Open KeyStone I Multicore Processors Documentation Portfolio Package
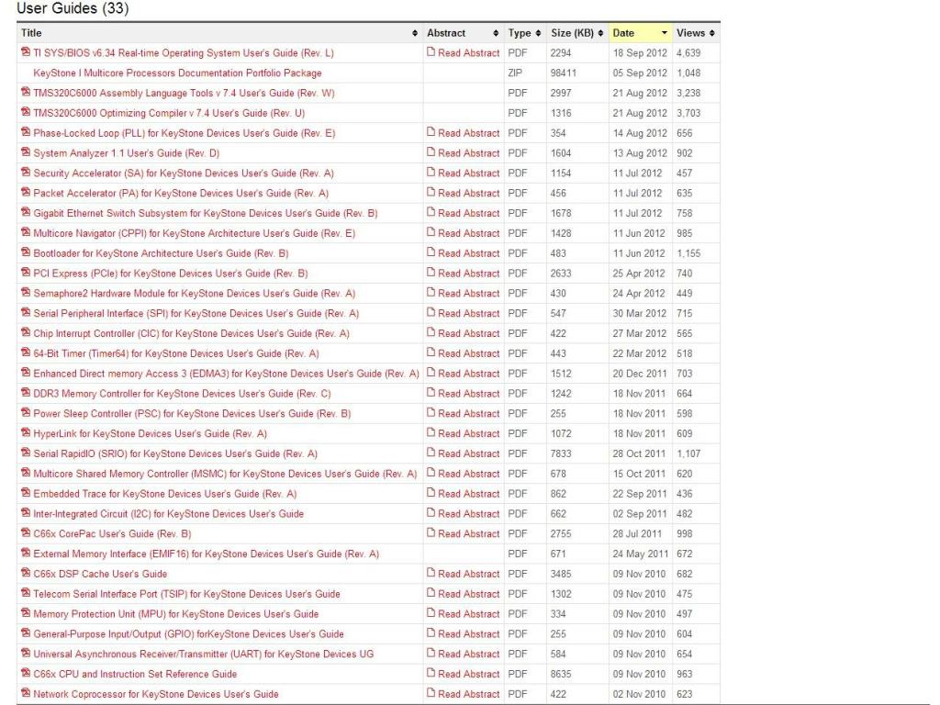Screen dimensions: 940x705 [x=177, y=73]
